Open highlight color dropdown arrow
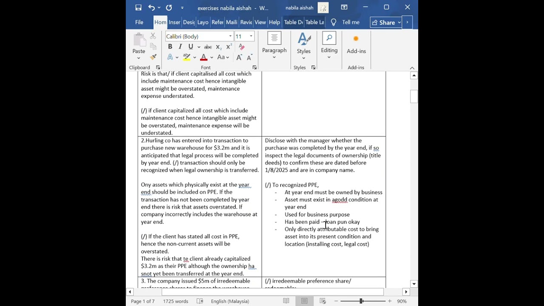The width and height of the screenshot is (544, 306). pyautogui.click(x=194, y=57)
